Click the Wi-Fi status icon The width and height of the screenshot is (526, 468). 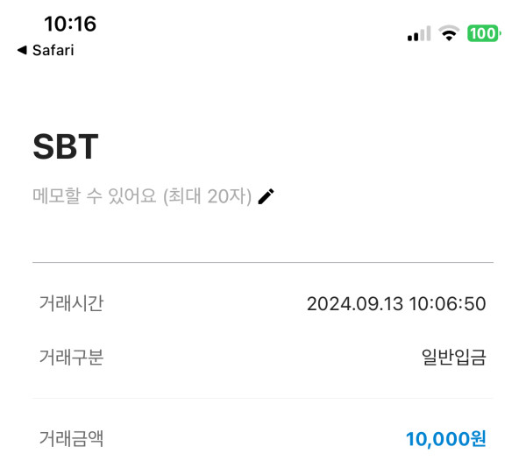(x=450, y=34)
